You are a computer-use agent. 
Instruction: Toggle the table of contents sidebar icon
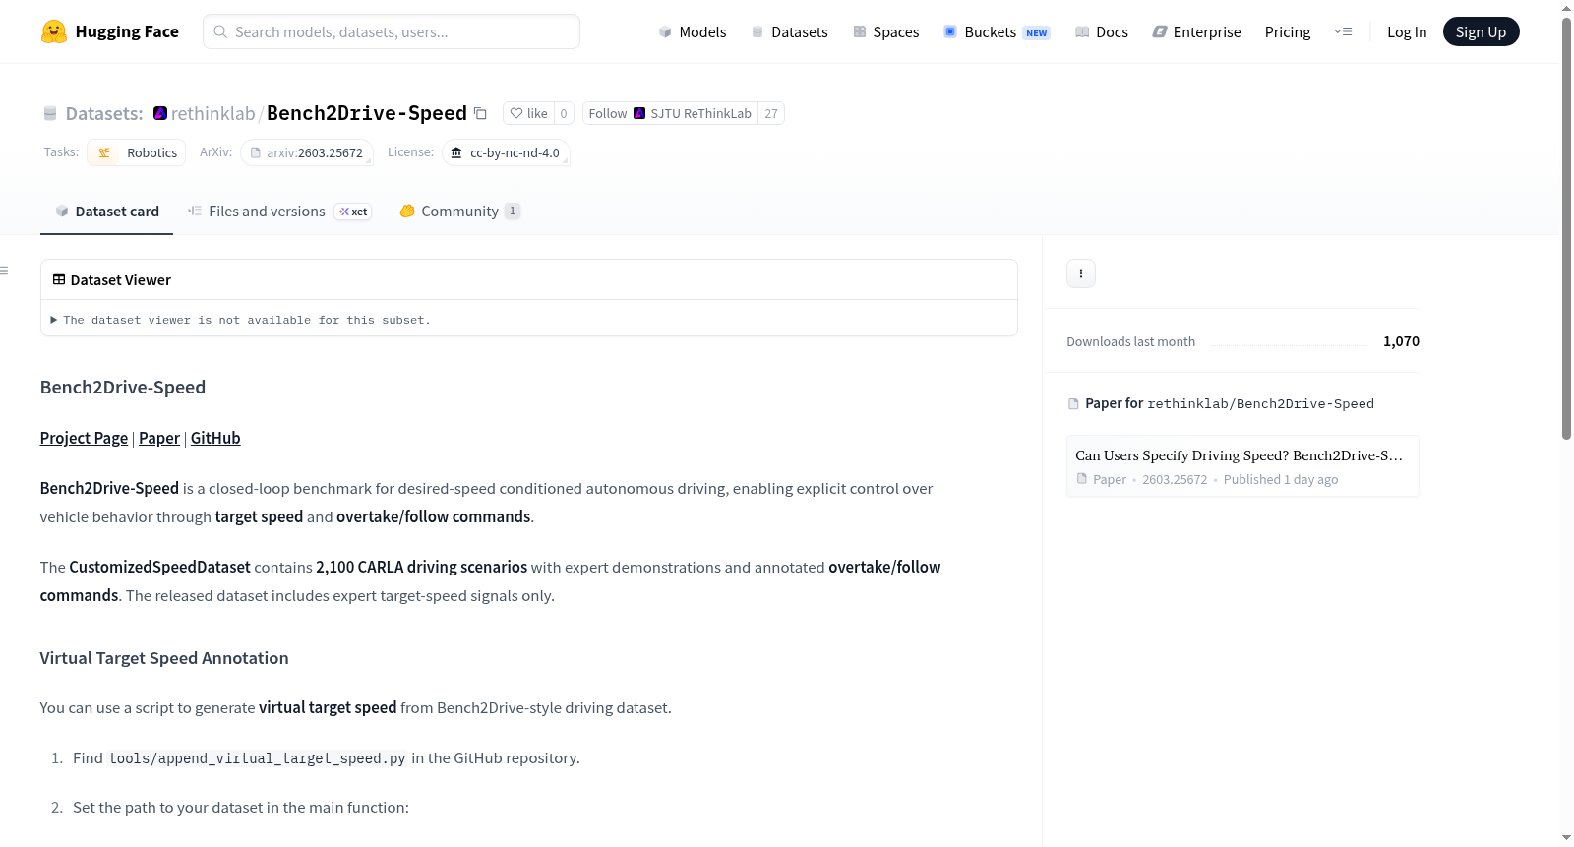(x=5, y=271)
